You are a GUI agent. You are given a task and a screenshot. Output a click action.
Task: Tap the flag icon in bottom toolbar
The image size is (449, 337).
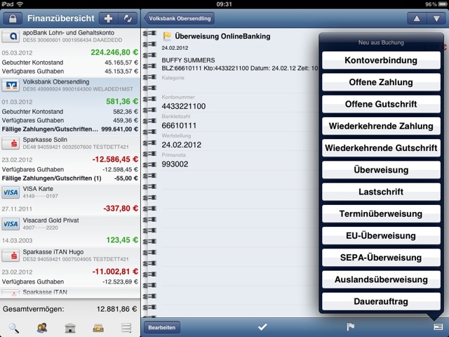tap(350, 326)
